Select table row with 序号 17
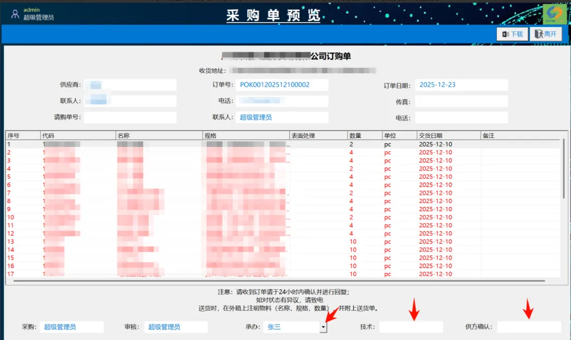Viewport: 571px width, 340px height. pos(283,274)
